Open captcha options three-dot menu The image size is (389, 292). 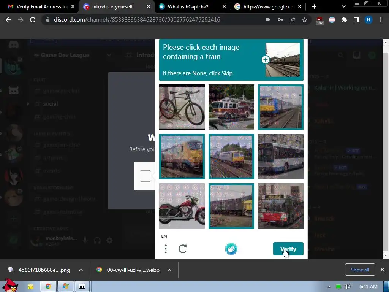(166, 249)
